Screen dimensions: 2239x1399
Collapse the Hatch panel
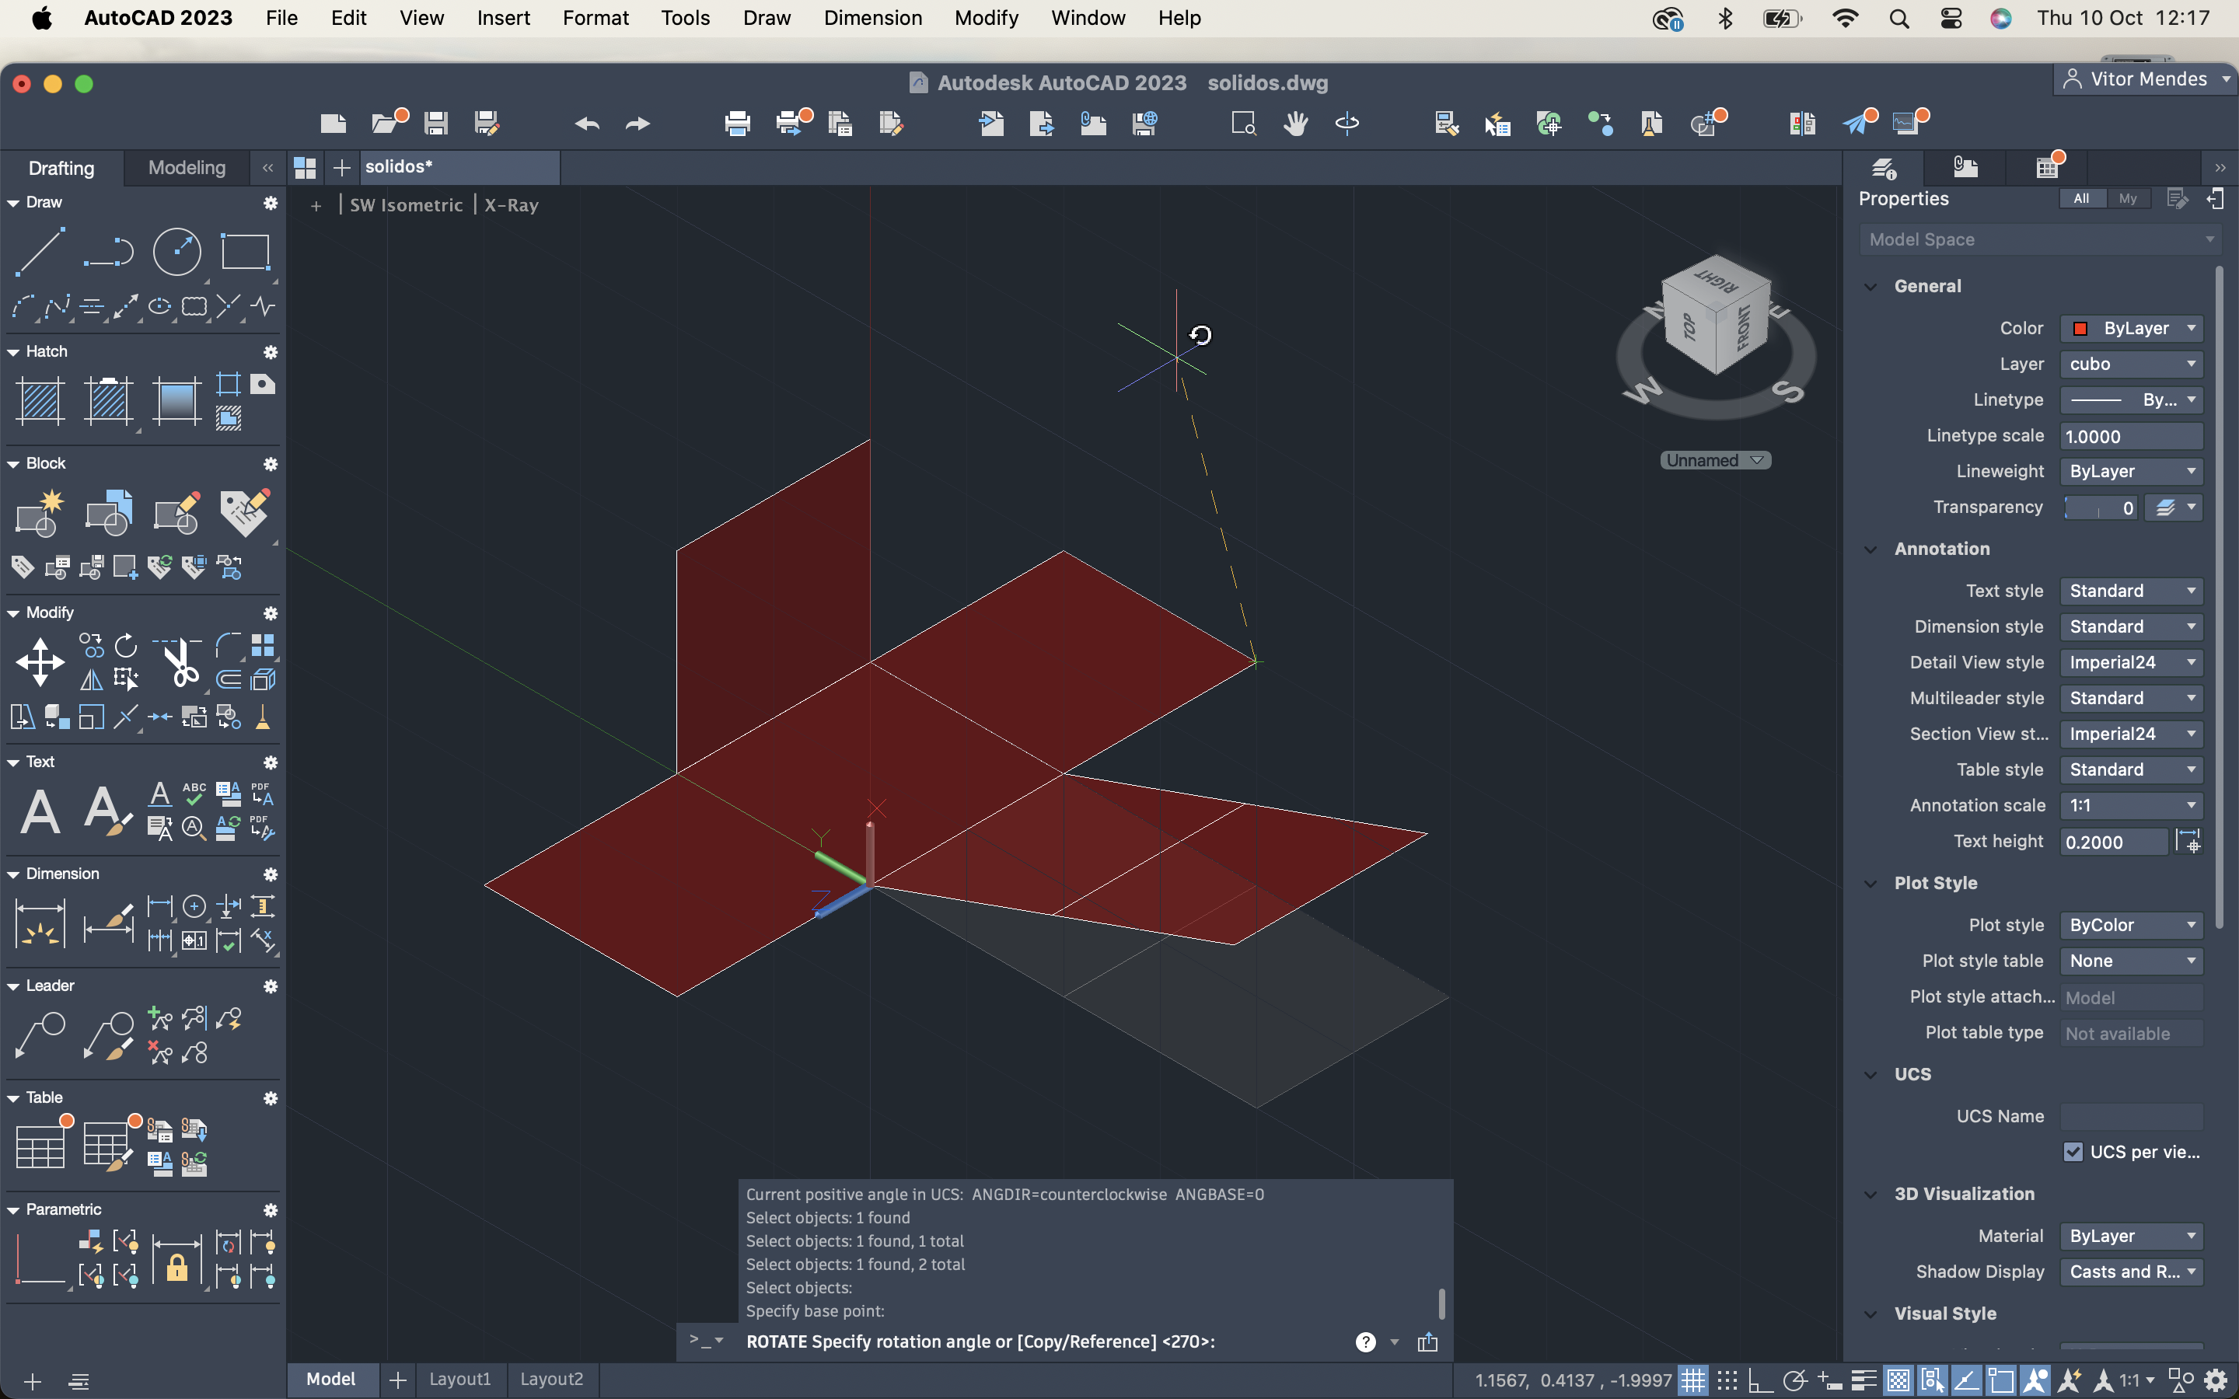pyautogui.click(x=13, y=351)
